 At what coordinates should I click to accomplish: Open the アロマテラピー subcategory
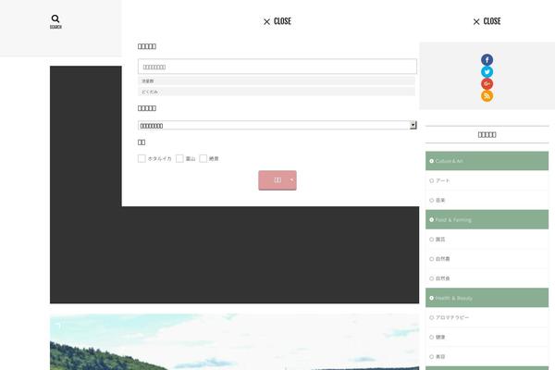[487, 317]
